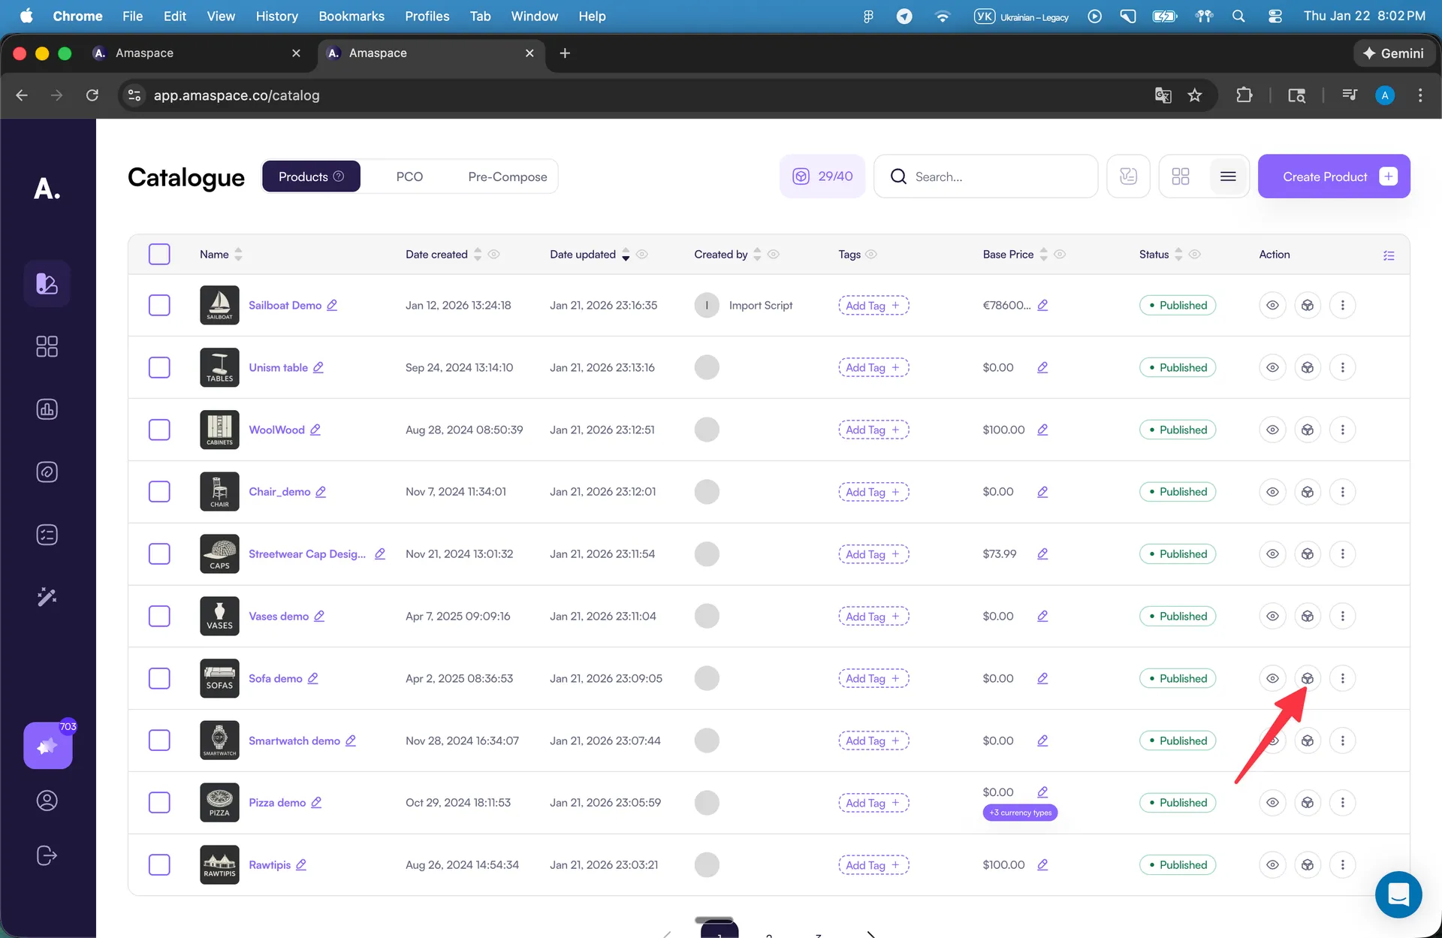Open the Pre-Compose tab
Viewport: 1442px width, 938px height.
point(507,176)
